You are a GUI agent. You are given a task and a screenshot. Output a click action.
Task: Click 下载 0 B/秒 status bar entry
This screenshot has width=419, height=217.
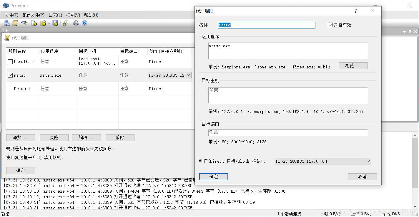pos(330,214)
